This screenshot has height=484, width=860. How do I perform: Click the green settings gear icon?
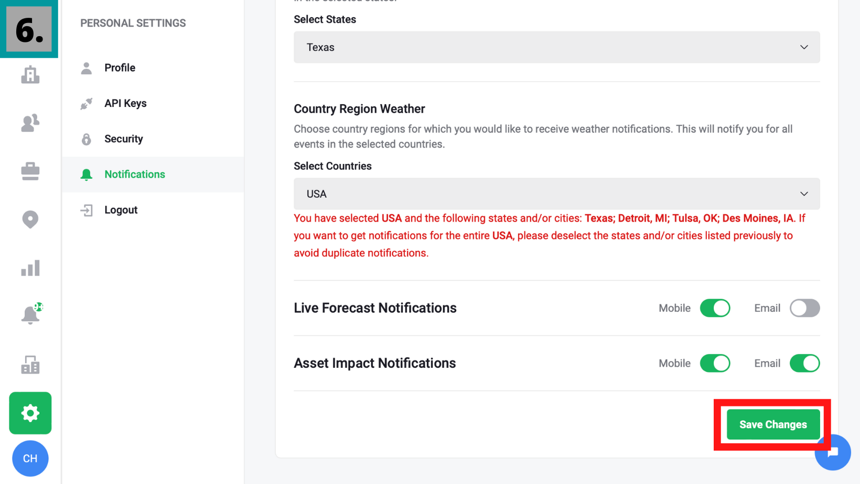tap(30, 413)
